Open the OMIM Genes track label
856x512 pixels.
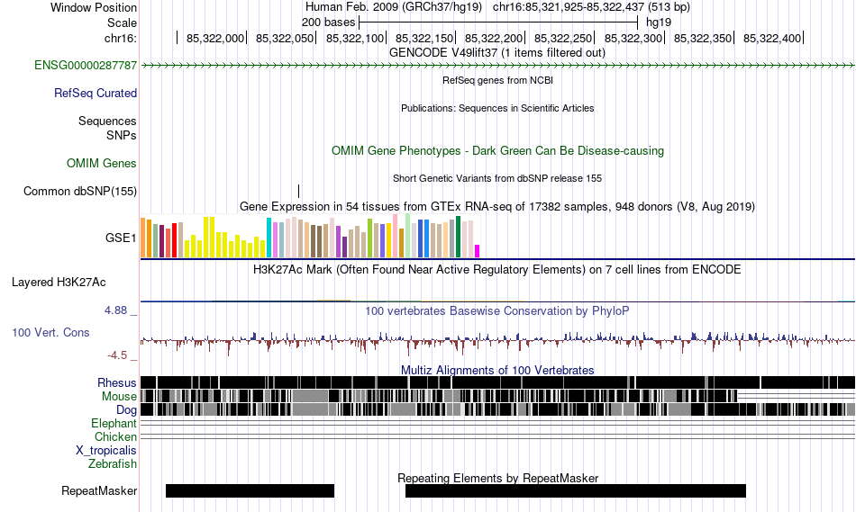[x=102, y=164]
